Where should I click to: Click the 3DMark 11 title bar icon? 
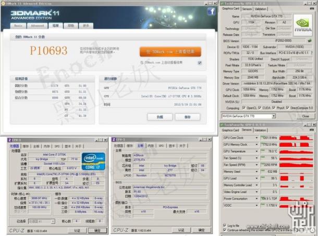3,3
